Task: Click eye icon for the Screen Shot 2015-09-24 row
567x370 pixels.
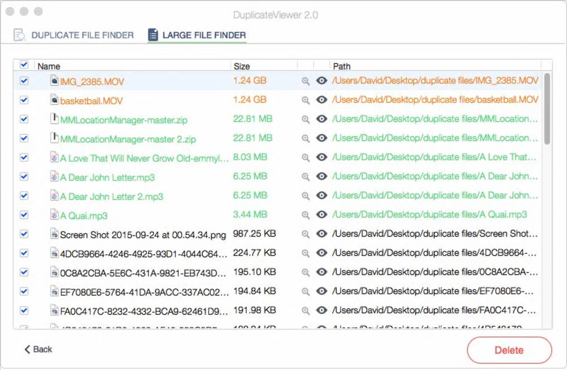Action: pyautogui.click(x=321, y=234)
